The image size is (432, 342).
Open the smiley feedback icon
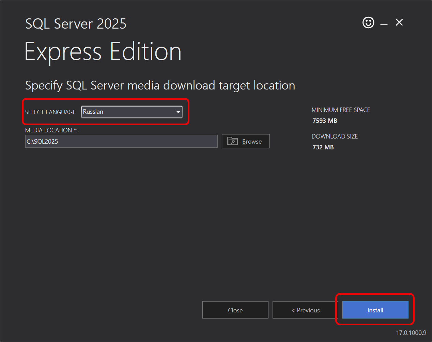click(x=368, y=23)
